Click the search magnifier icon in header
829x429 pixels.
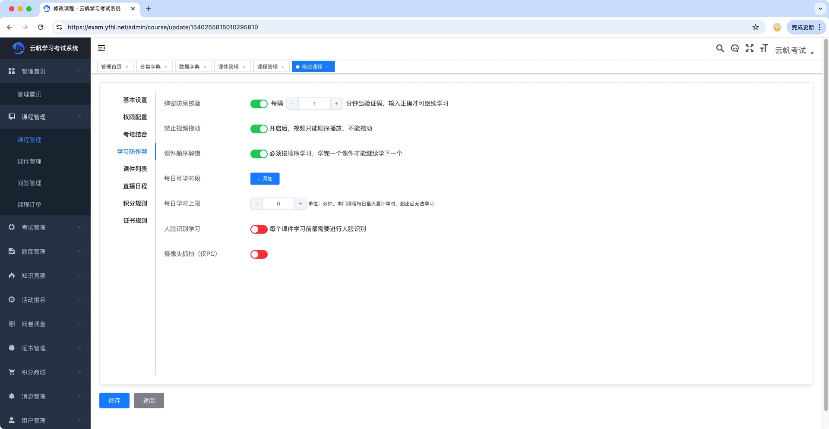[720, 48]
